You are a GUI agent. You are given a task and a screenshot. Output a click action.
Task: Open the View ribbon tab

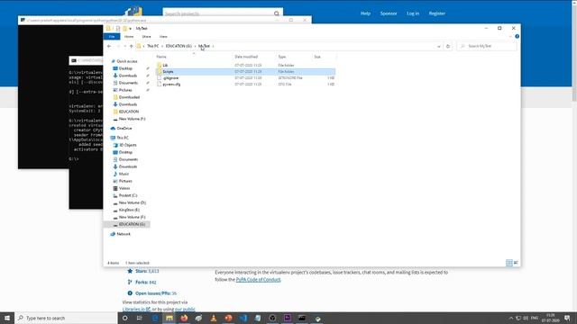[163, 36]
